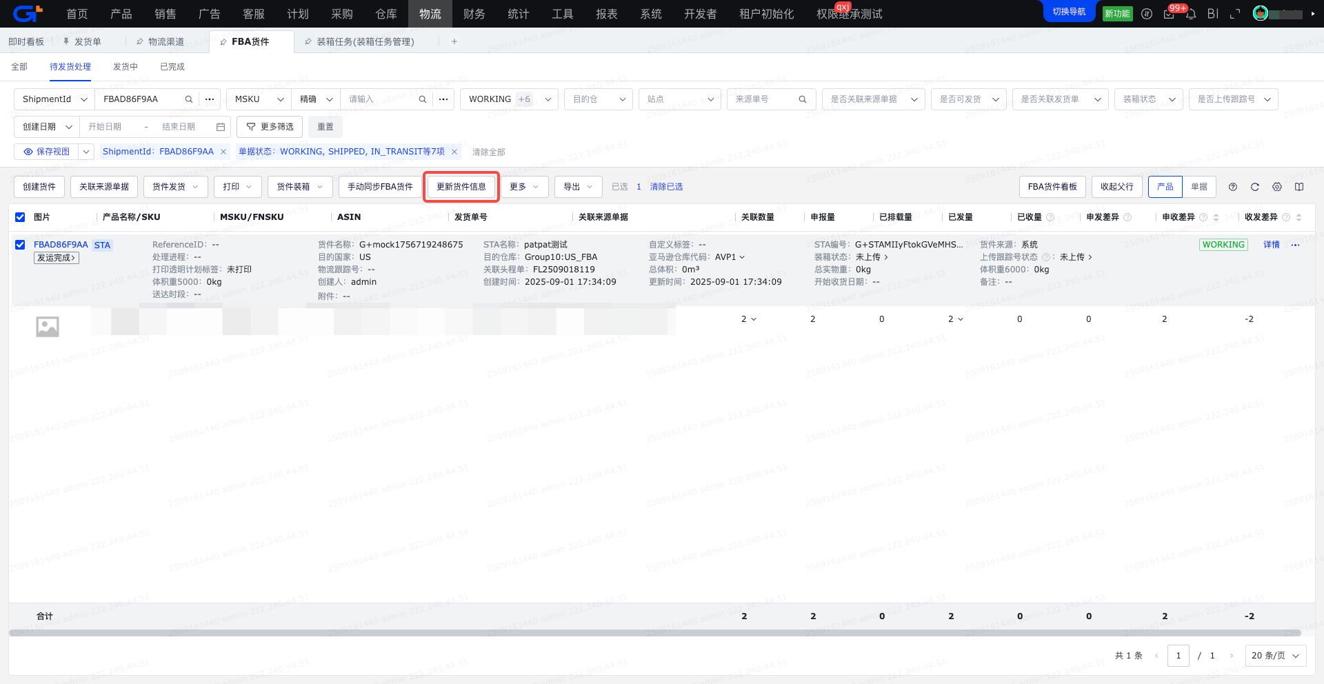Uncheck the FBAD86F9AA row checkbox

pyautogui.click(x=20, y=245)
